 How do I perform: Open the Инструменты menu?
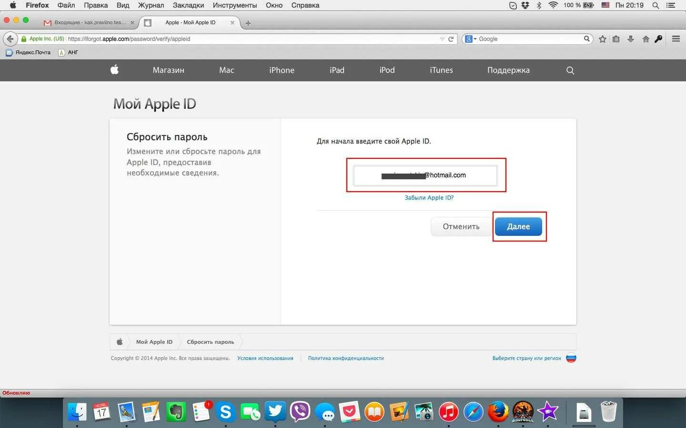coord(235,5)
